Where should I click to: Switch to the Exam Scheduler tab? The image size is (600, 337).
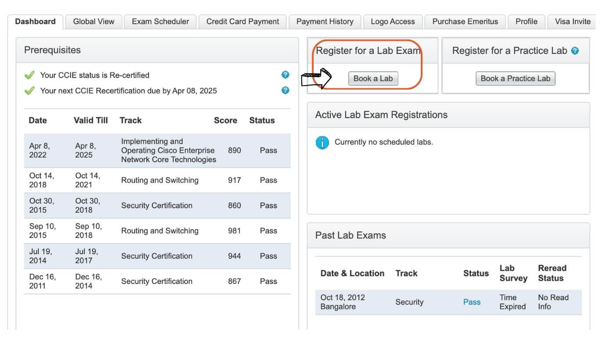tap(160, 21)
